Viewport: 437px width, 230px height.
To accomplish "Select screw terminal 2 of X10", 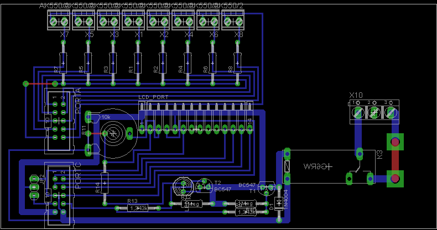I will (x=374, y=113).
